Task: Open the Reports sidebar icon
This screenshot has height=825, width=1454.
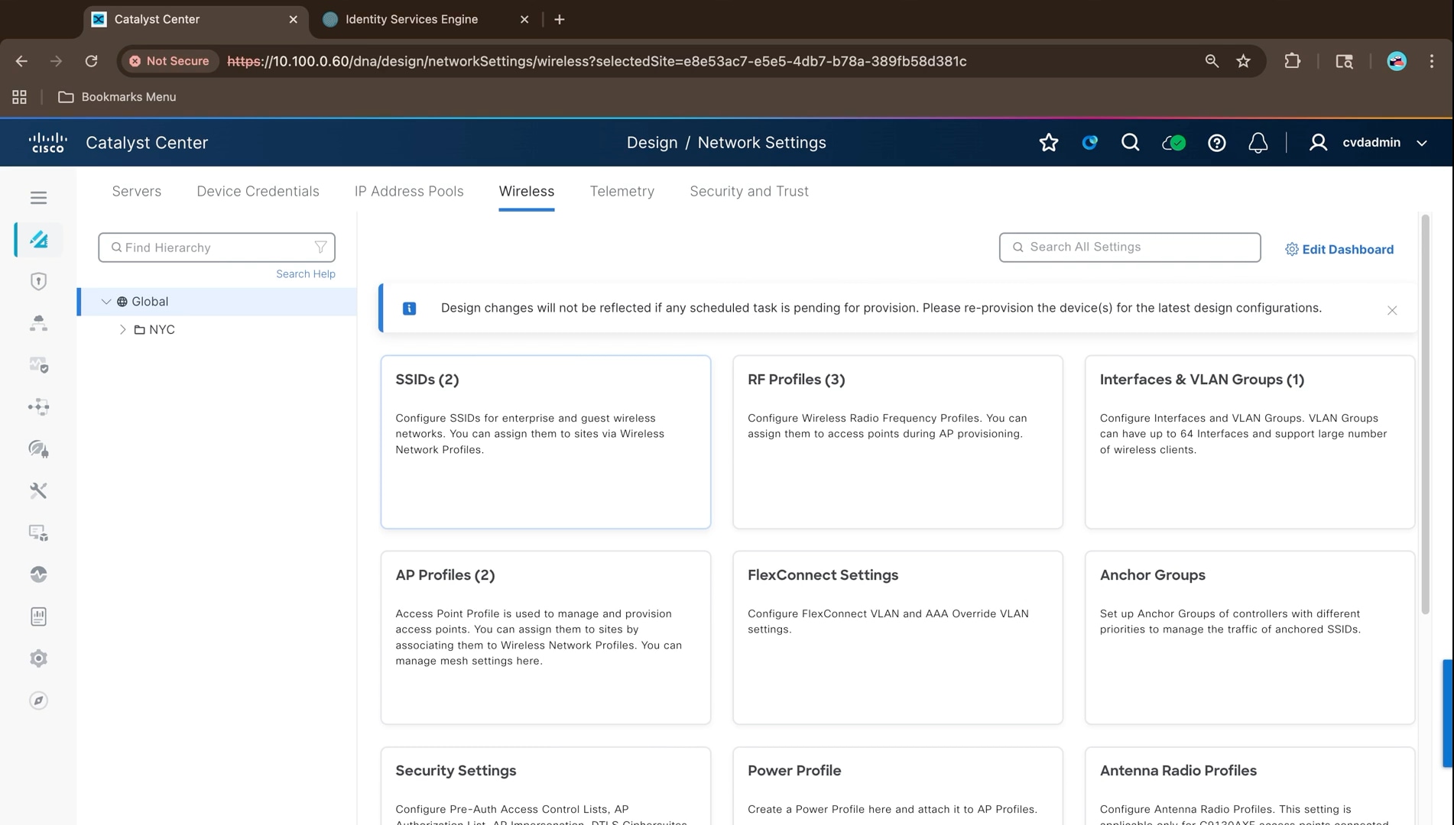Action: (38, 616)
